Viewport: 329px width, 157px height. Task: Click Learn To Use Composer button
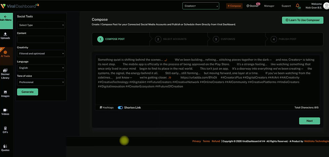coord(302,20)
